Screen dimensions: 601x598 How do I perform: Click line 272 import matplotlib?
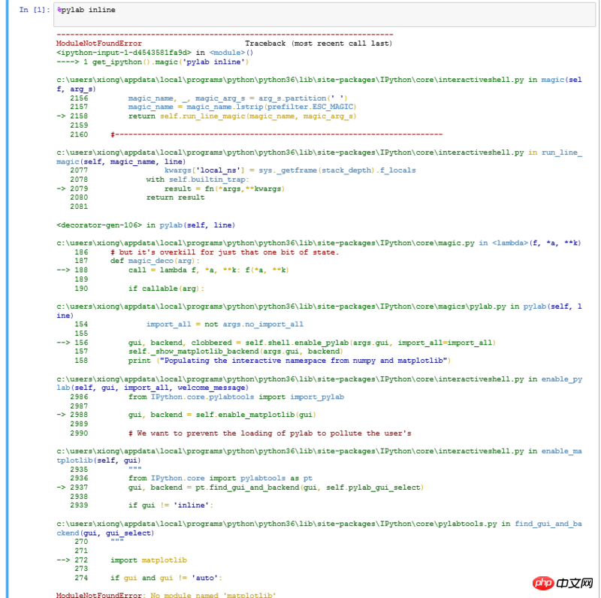[149, 560]
